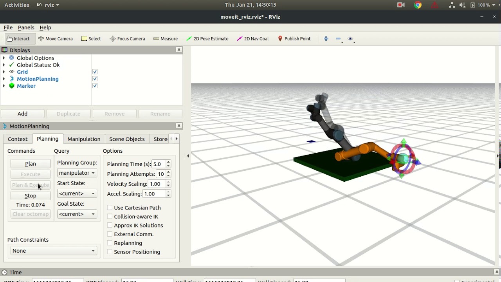The height and width of the screenshot is (282, 501).
Task: Activate the Move Camera tool
Action: coord(55,39)
